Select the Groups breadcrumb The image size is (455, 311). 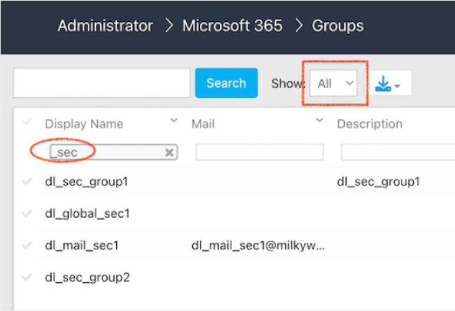[x=338, y=26]
